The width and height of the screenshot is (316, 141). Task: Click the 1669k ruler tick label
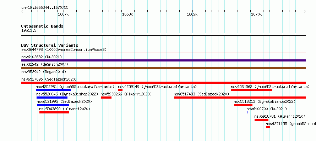point(192,14)
